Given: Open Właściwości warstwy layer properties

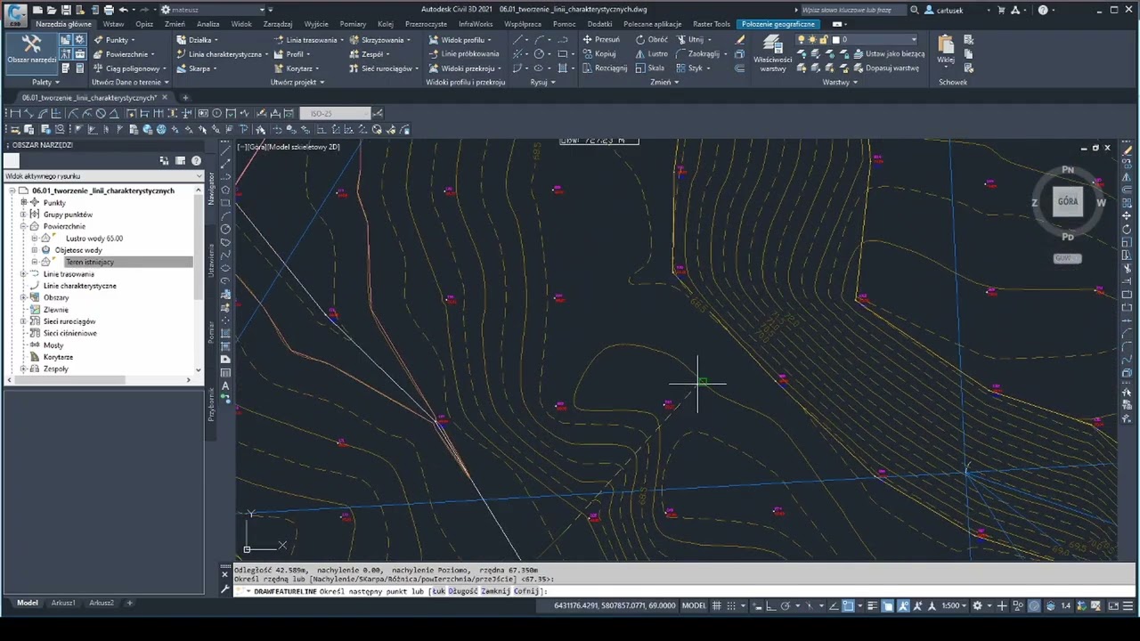Looking at the screenshot, I should [x=772, y=53].
